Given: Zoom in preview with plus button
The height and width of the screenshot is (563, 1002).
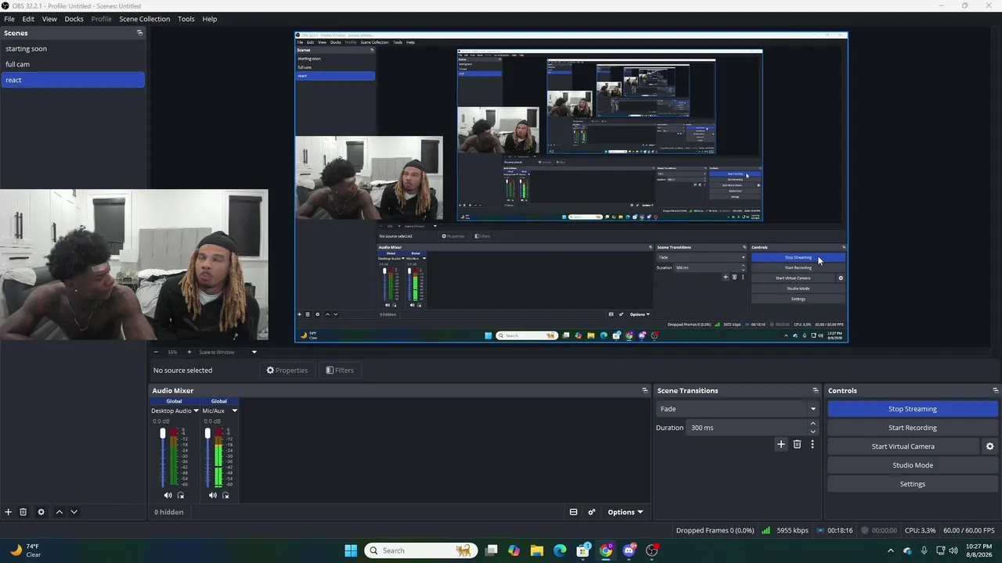Looking at the screenshot, I should tap(189, 352).
